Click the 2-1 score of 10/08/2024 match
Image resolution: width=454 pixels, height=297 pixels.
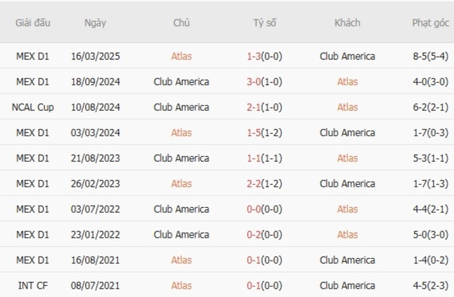click(x=254, y=107)
